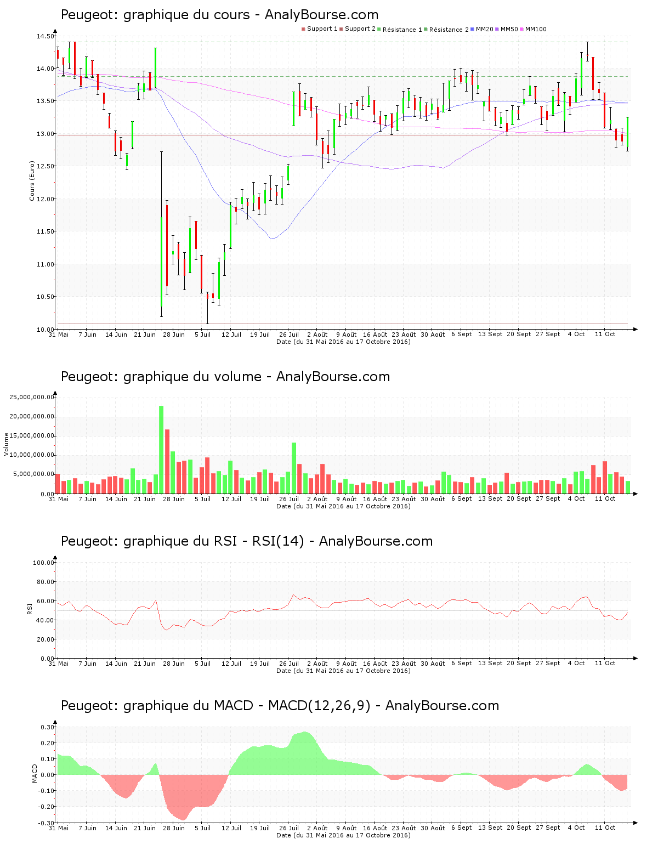Click '26 Juil' date under price chart

[289, 335]
